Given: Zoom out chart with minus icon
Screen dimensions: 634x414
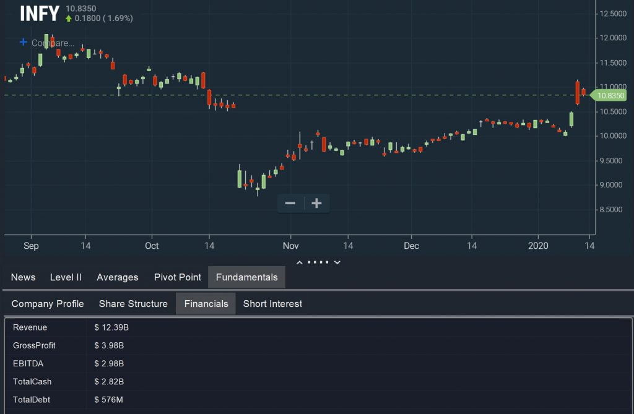Looking at the screenshot, I should click(290, 203).
